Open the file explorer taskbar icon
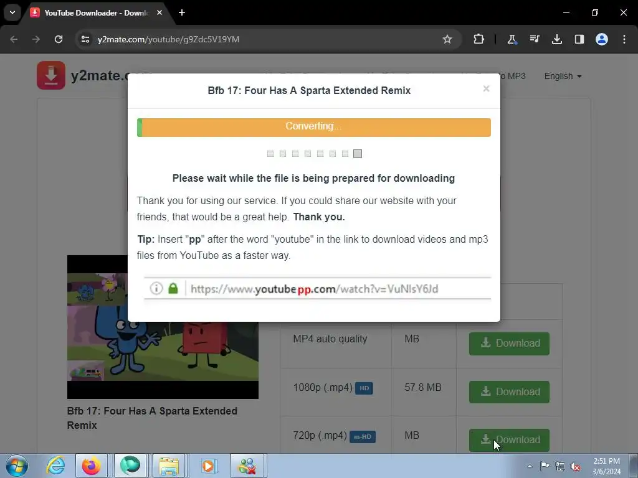Image resolution: width=638 pixels, height=478 pixels. (169, 466)
